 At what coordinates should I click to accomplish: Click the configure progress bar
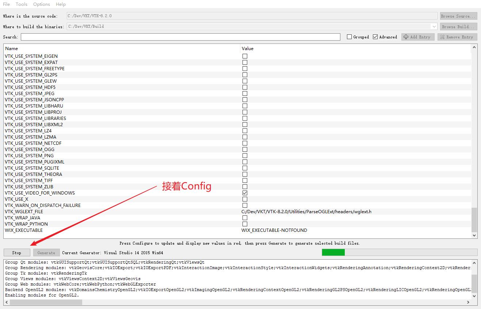click(400, 252)
